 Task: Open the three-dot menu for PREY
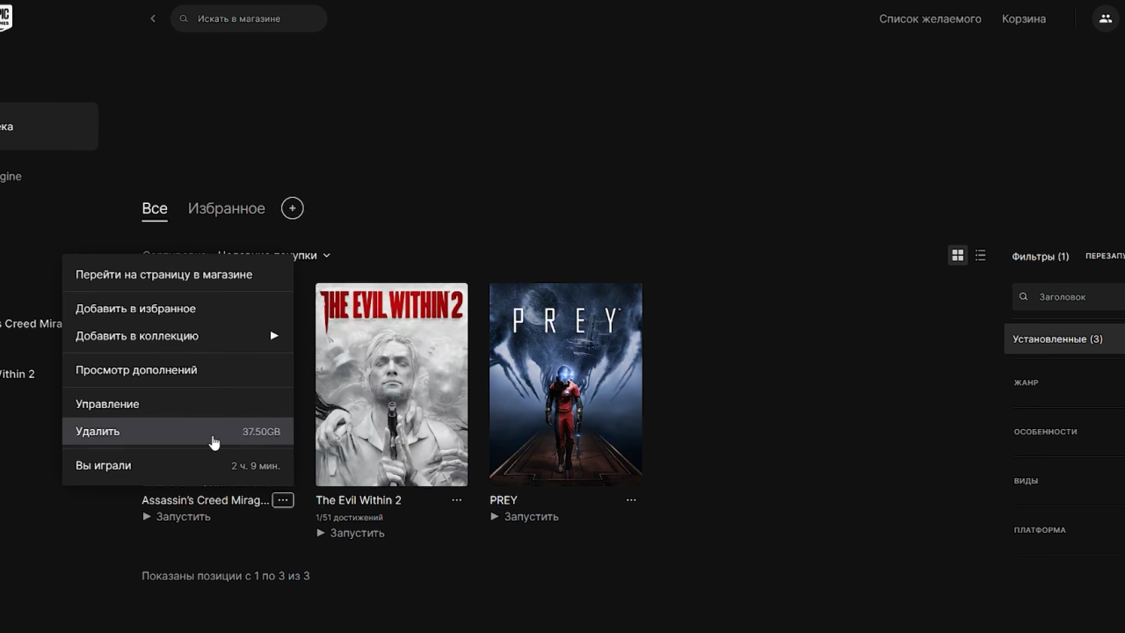click(631, 500)
